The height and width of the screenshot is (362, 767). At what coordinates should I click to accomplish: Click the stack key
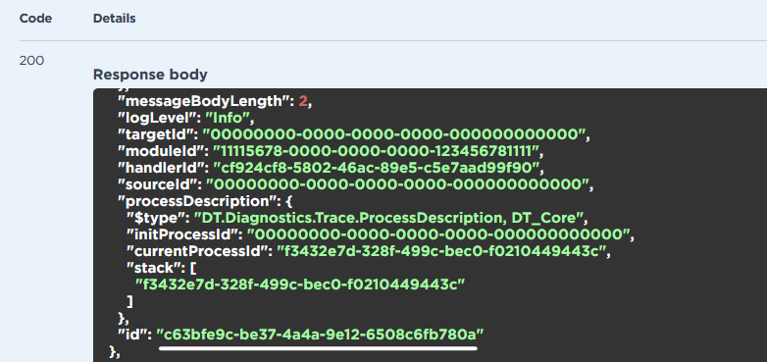click(154, 268)
